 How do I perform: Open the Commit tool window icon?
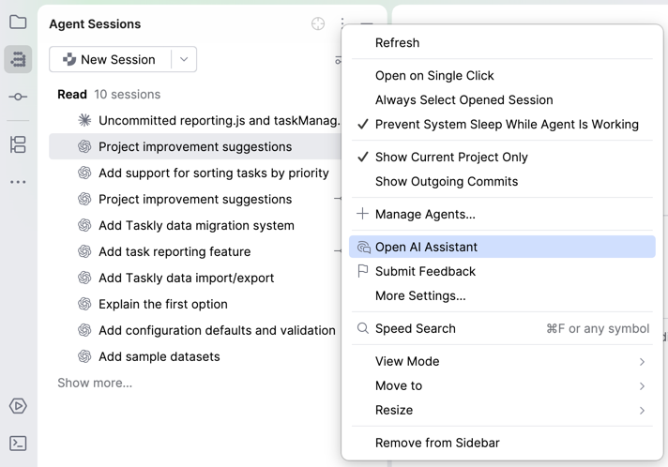pos(18,98)
